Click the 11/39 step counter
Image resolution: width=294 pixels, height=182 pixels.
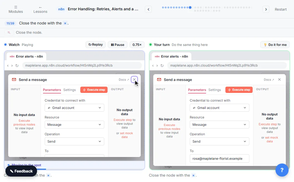point(10,23)
